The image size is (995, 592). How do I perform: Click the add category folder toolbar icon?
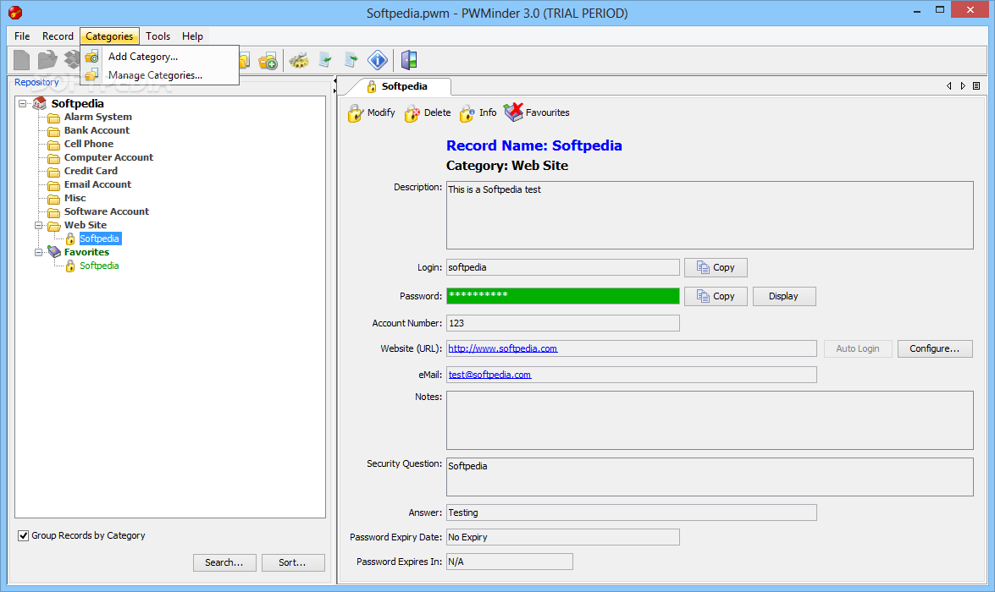(268, 61)
